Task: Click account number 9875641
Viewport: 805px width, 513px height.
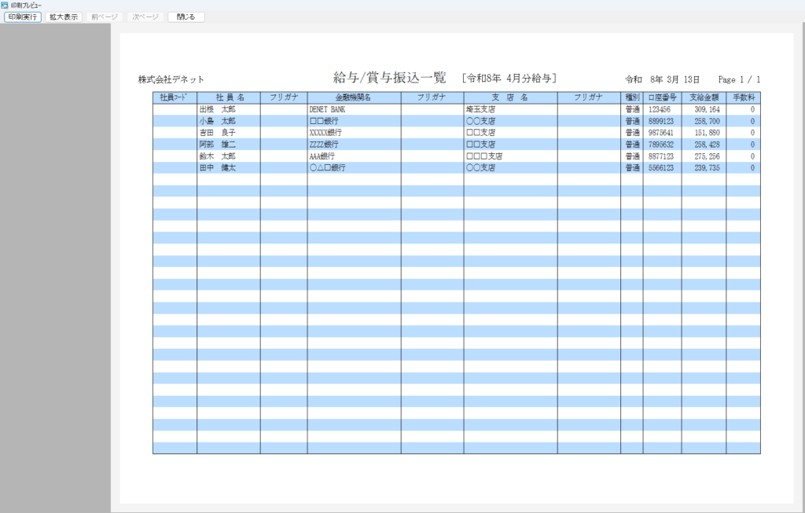Action: point(661,133)
